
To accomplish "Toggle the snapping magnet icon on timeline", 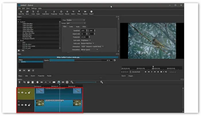I will (x=59, y=82).
